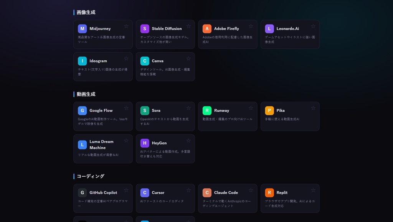This screenshot has width=393, height=222.
Task: Click the Replit description text
Action: coord(290,204)
